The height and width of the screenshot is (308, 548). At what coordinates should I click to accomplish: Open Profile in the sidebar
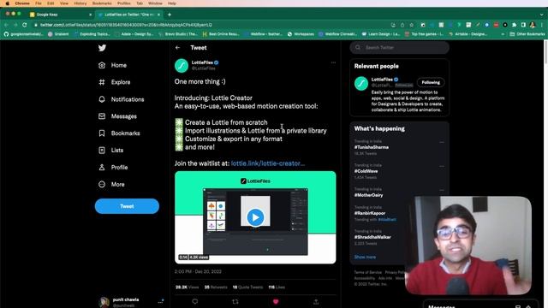[113, 168]
